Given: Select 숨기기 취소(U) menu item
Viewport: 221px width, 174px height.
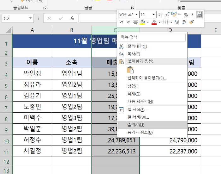Looking at the screenshot, I should point(152,133).
